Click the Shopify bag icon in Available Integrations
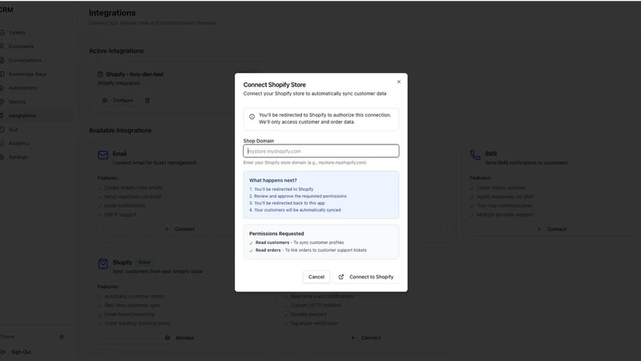 tap(103, 264)
